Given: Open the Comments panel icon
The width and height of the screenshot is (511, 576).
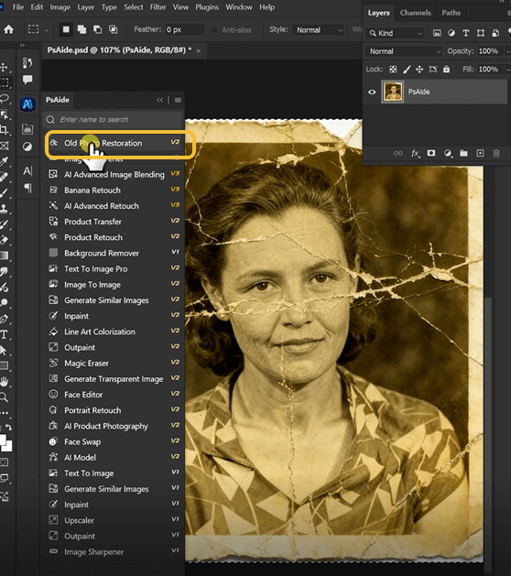Looking at the screenshot, I should (x=27, y=80).
